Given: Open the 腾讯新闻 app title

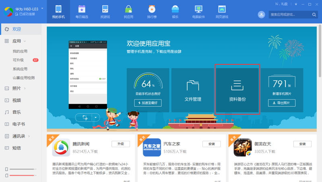Looking at the screenshot, I should click(x=81, y=144).
